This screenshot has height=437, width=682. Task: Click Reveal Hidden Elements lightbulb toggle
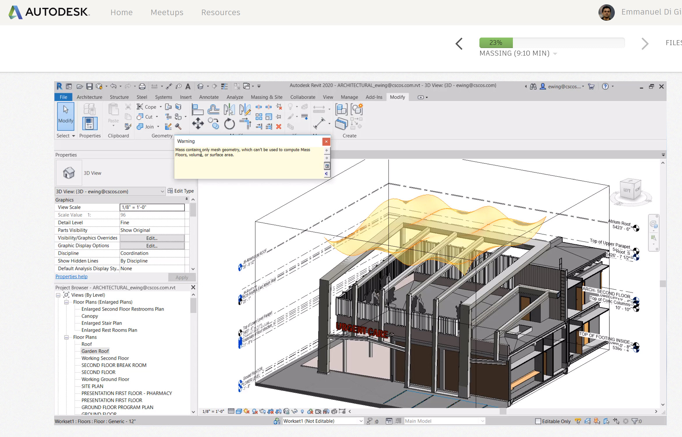tap(302, 411)
